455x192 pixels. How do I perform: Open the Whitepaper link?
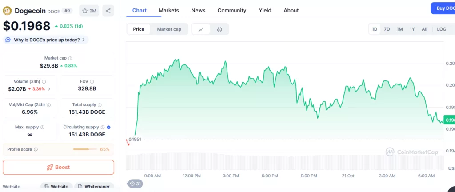pyautogui.click(x=94, y=187)
